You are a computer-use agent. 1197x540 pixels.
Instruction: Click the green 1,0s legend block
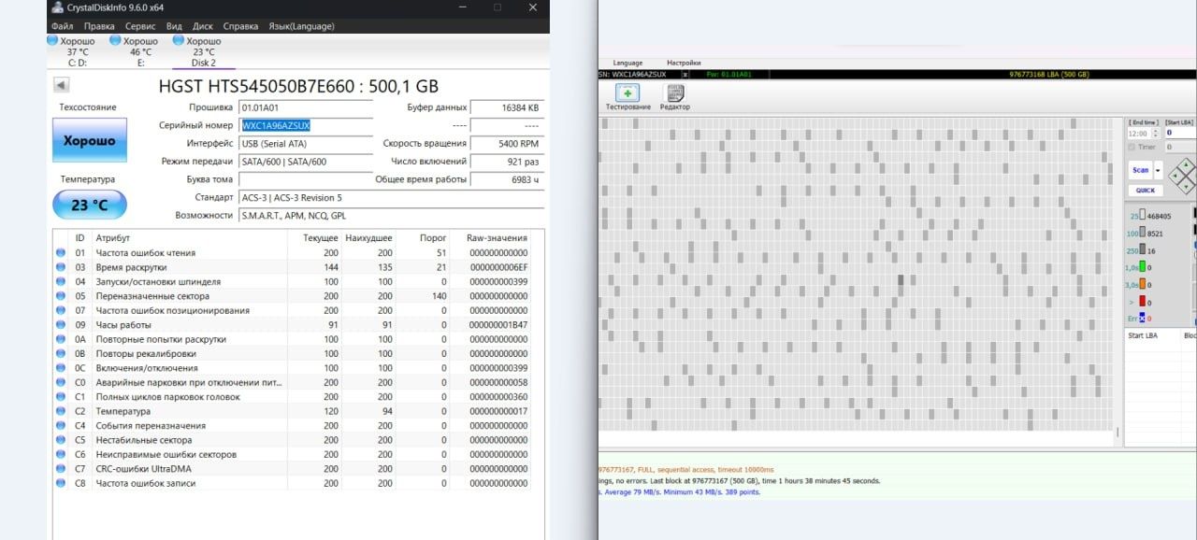[x=1143, y=267]
